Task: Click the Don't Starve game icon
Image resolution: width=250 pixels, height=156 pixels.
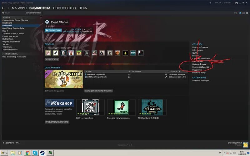Action: (x=47, y=22)
